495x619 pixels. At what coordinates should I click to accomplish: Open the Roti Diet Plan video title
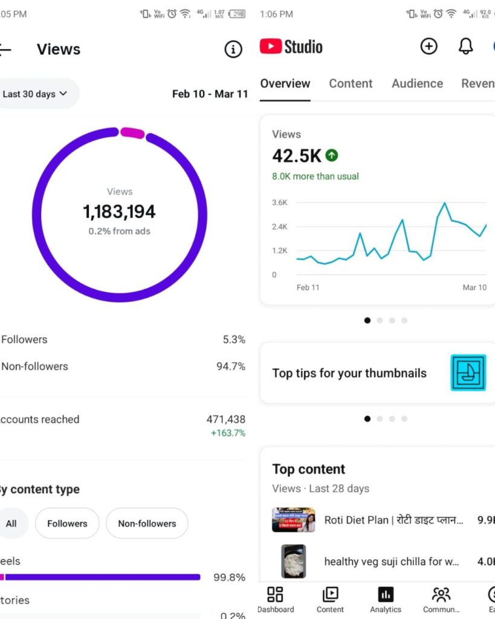pyautogui.click(x=393, y=520)
